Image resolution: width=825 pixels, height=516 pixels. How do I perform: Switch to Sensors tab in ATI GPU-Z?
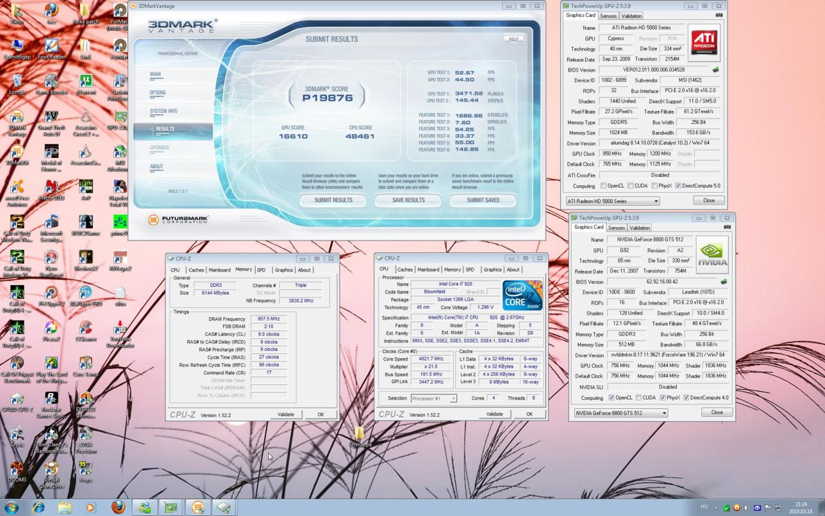[608, 15]
